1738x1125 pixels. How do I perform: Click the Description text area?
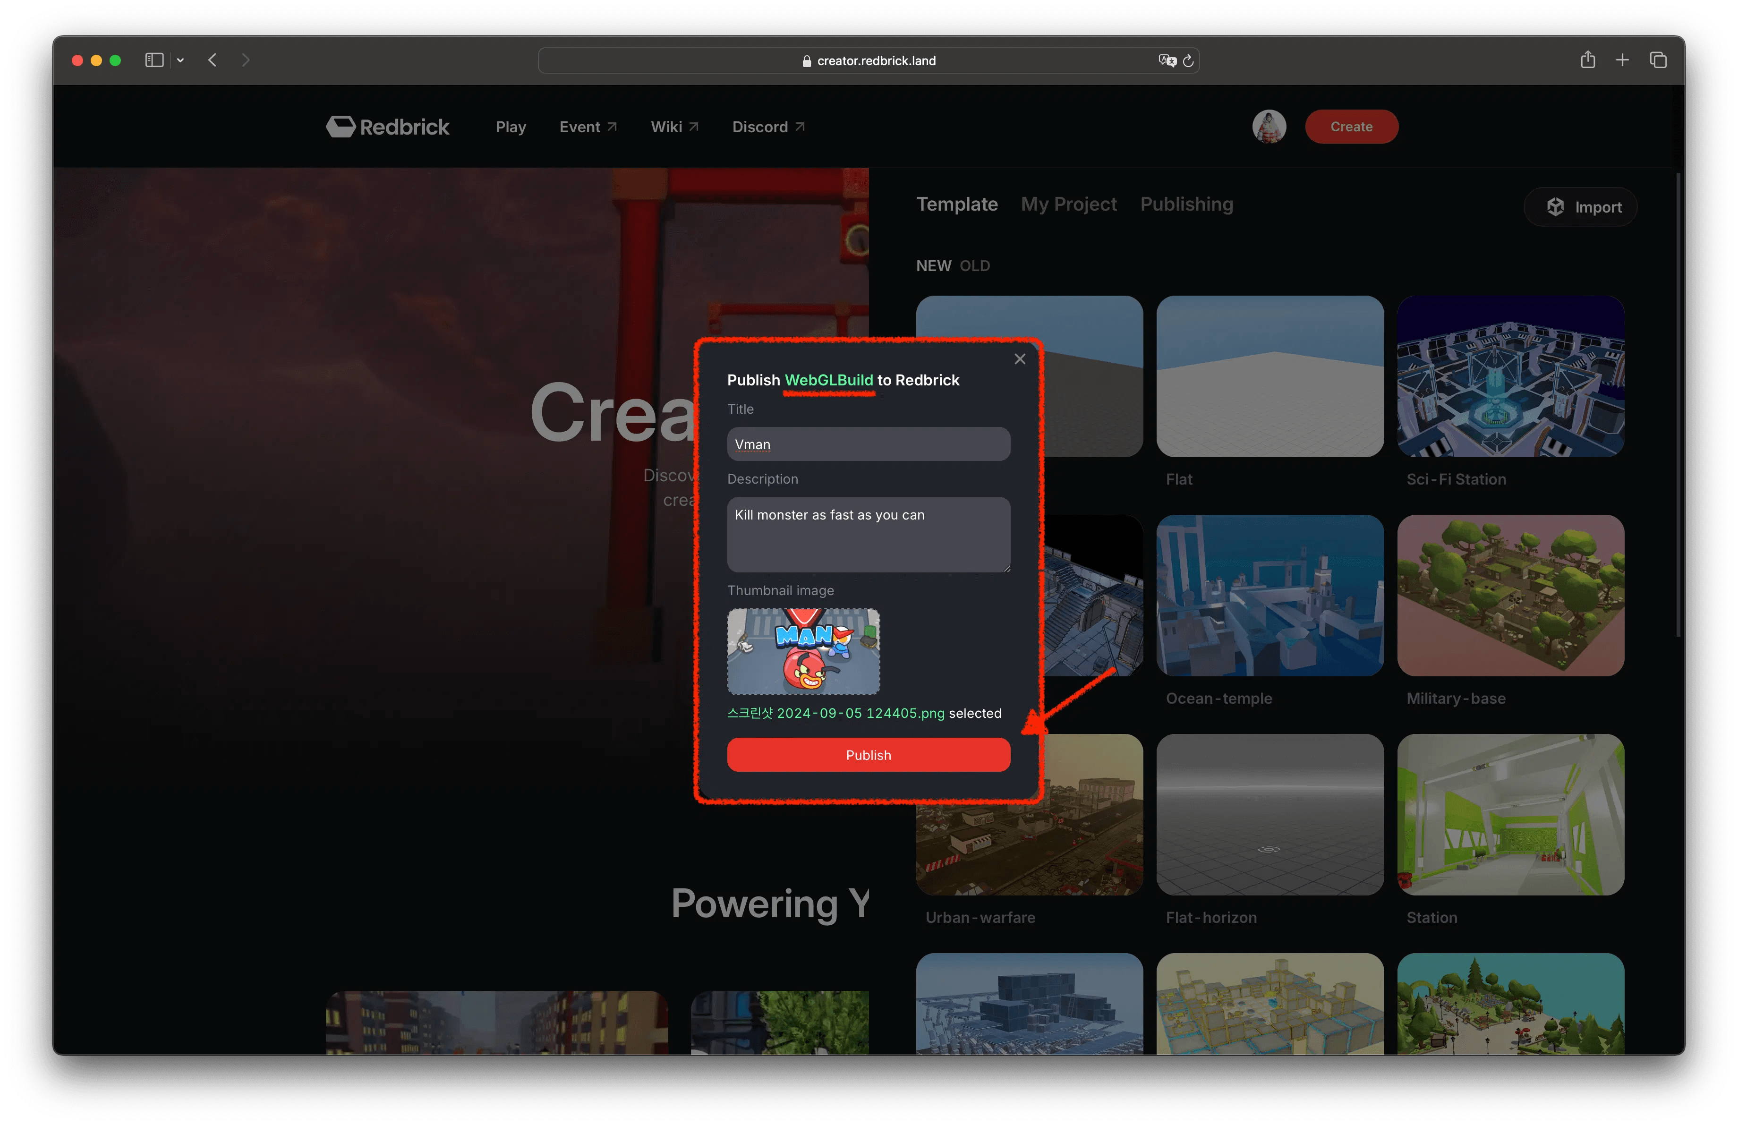coord(868,534)
